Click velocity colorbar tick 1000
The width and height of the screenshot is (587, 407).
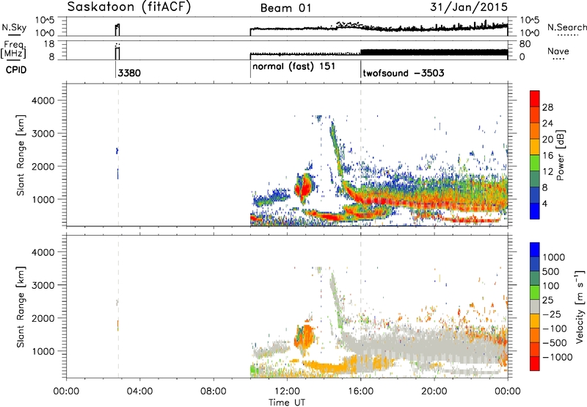(x=553, y=257)
